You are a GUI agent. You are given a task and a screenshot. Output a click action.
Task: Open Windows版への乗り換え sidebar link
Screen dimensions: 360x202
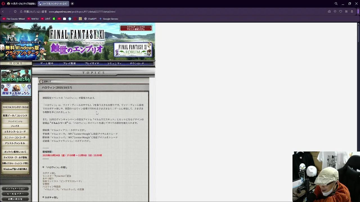[15, 169]
